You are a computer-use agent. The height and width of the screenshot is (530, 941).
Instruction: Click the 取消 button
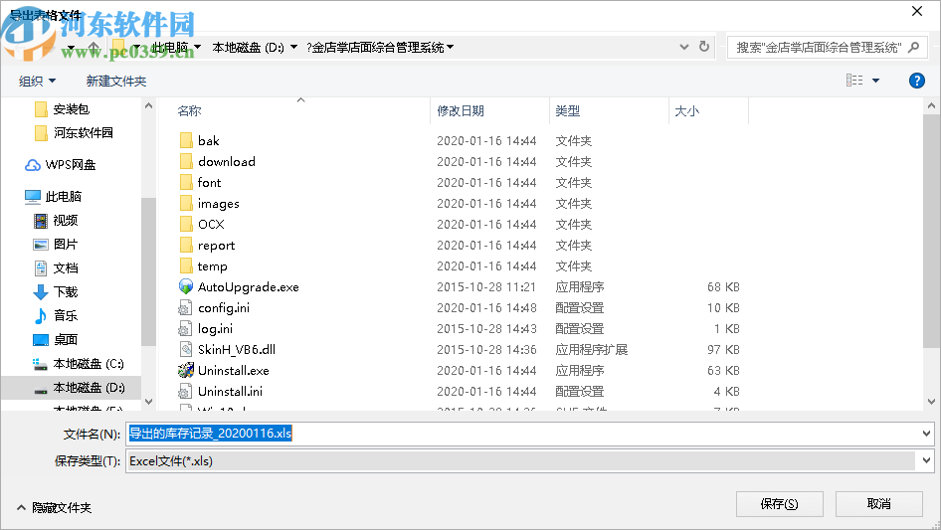point(878,503)
